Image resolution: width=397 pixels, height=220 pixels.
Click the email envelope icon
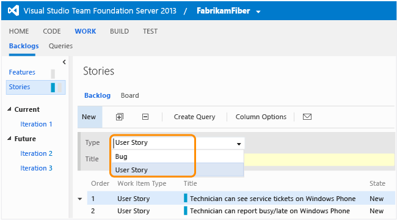[307, 117]
